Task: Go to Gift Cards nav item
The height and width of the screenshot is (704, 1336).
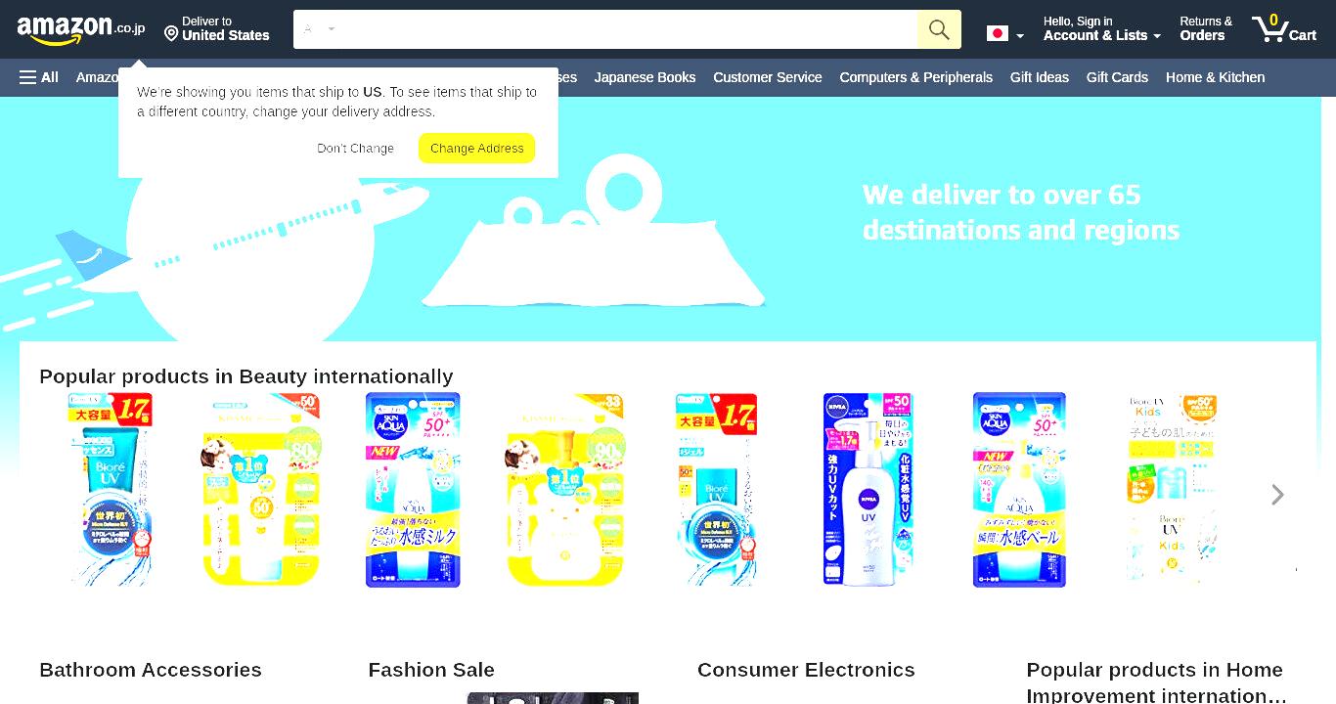Action: click(x=1117, y=77)
